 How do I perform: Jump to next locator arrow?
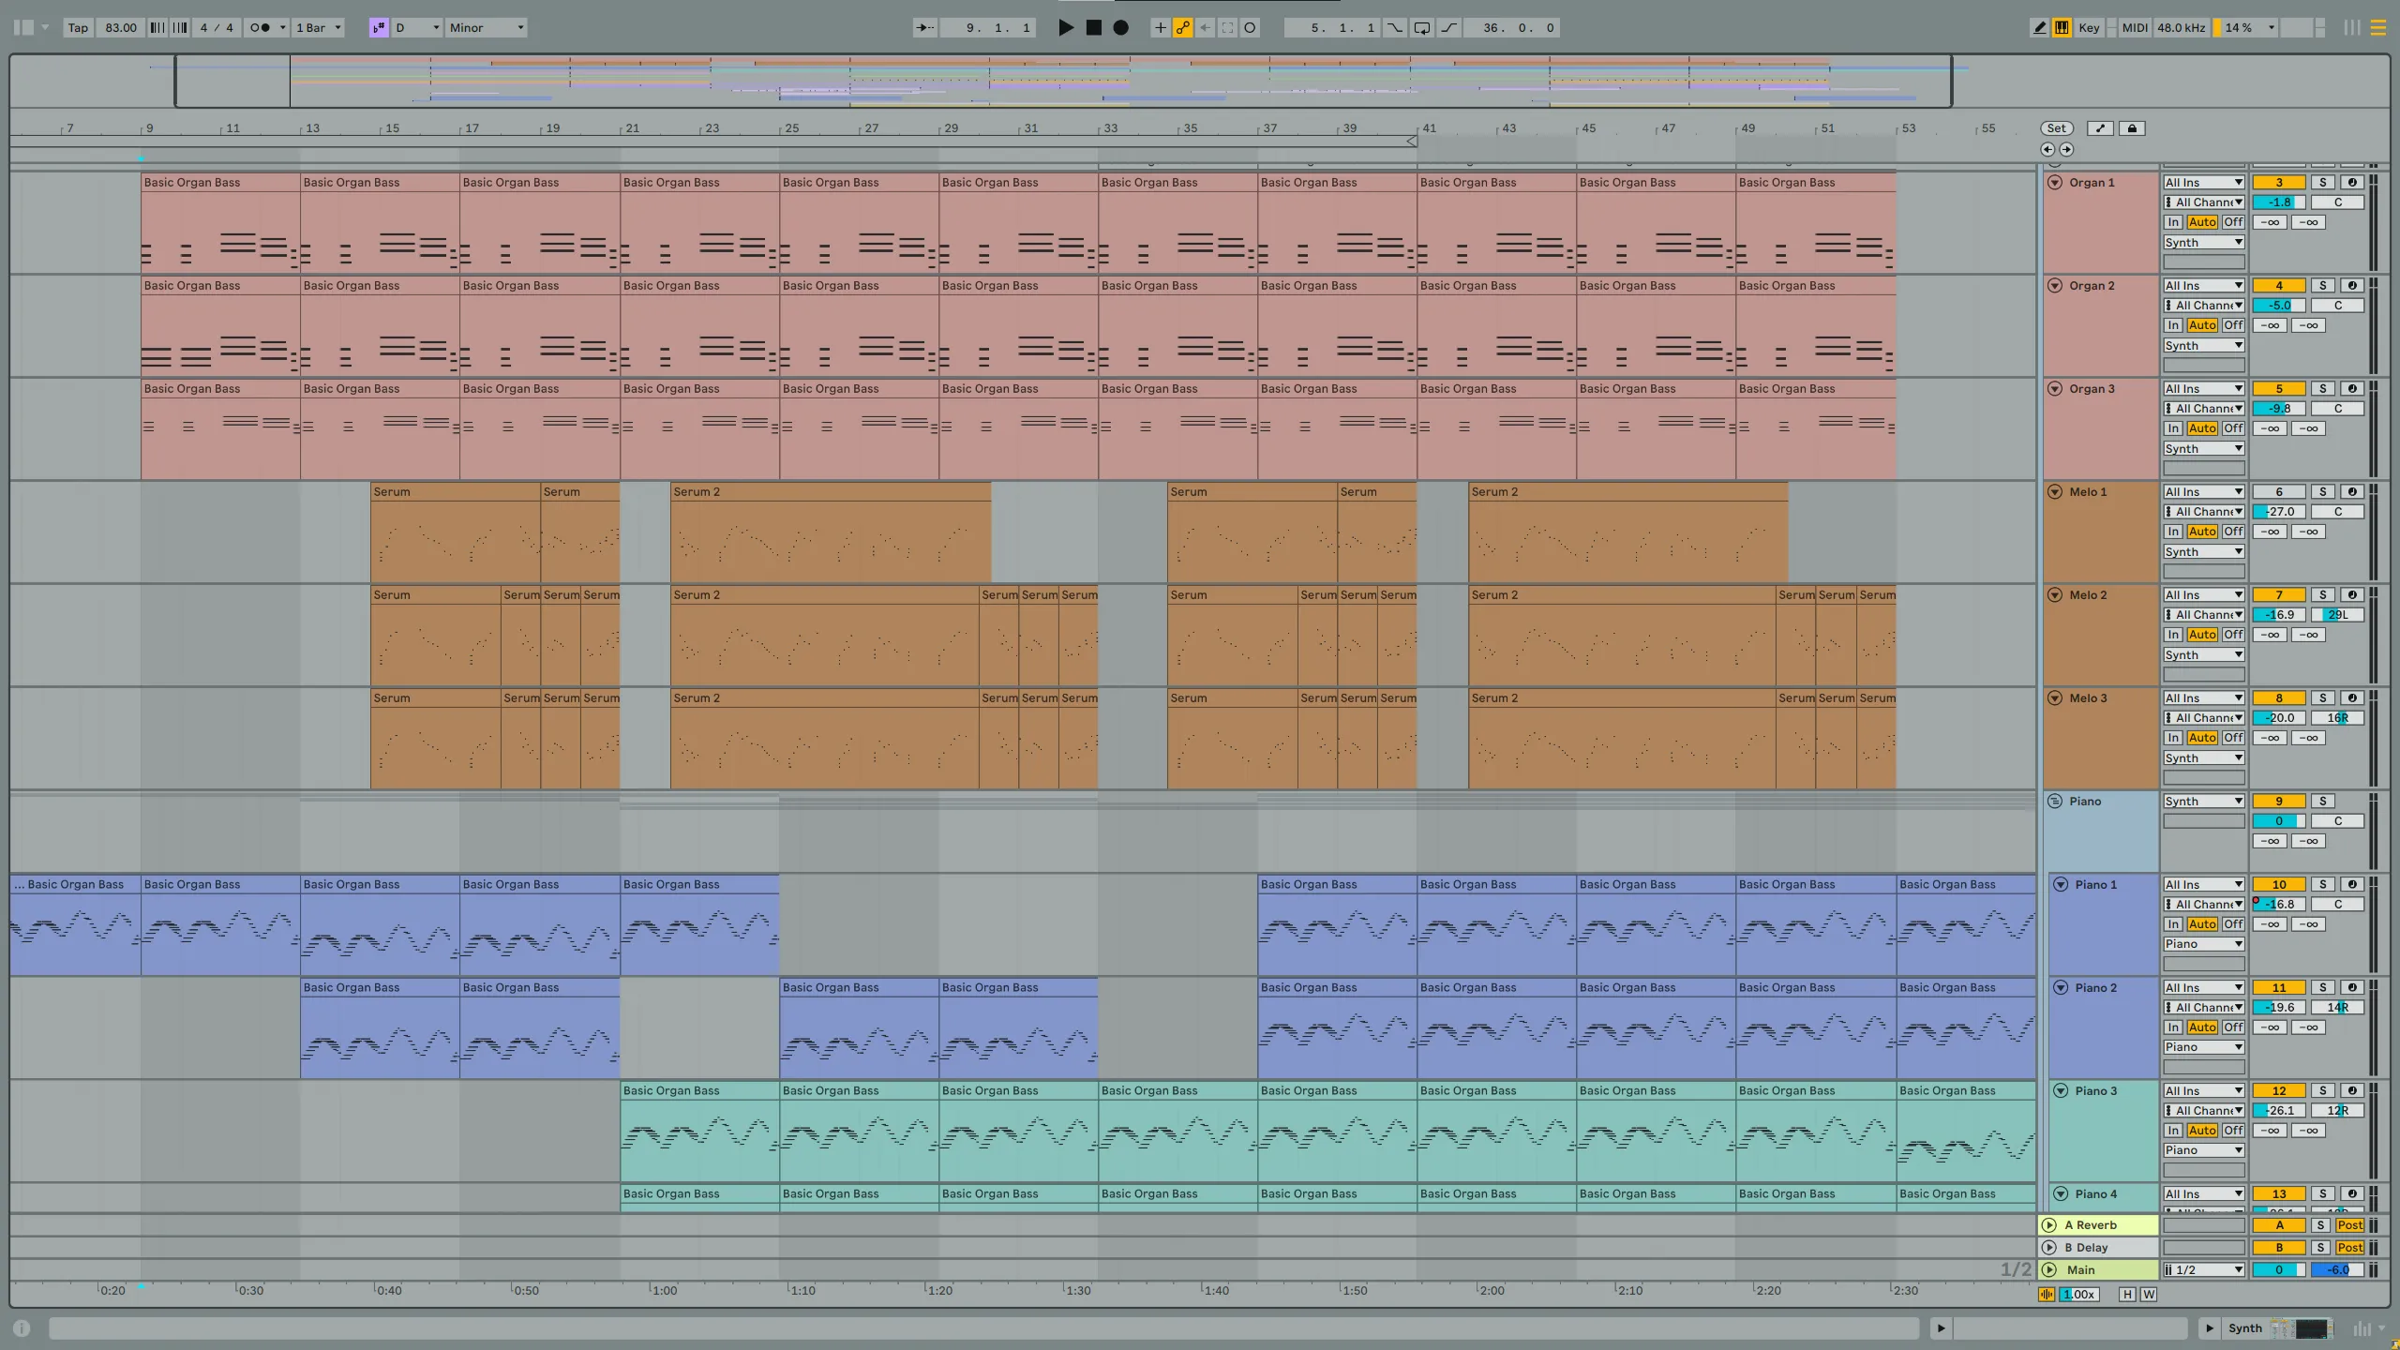pyautogui.click(x=2066, y=149)
